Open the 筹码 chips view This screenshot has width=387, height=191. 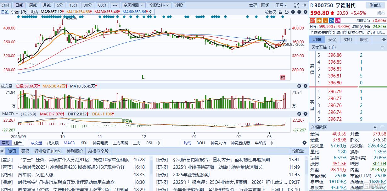coord(253,5)
